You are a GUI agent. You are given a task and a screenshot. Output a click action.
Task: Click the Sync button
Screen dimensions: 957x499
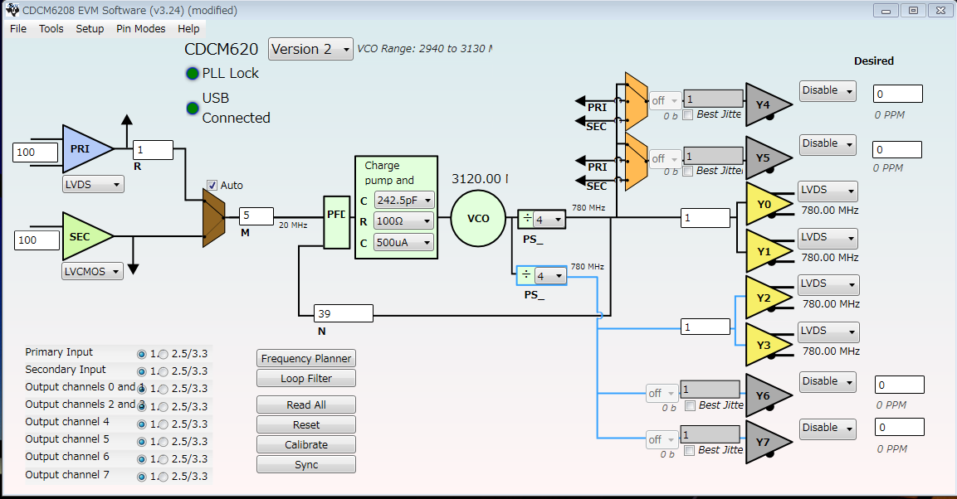pyautogui.click(x=306, y=464)
